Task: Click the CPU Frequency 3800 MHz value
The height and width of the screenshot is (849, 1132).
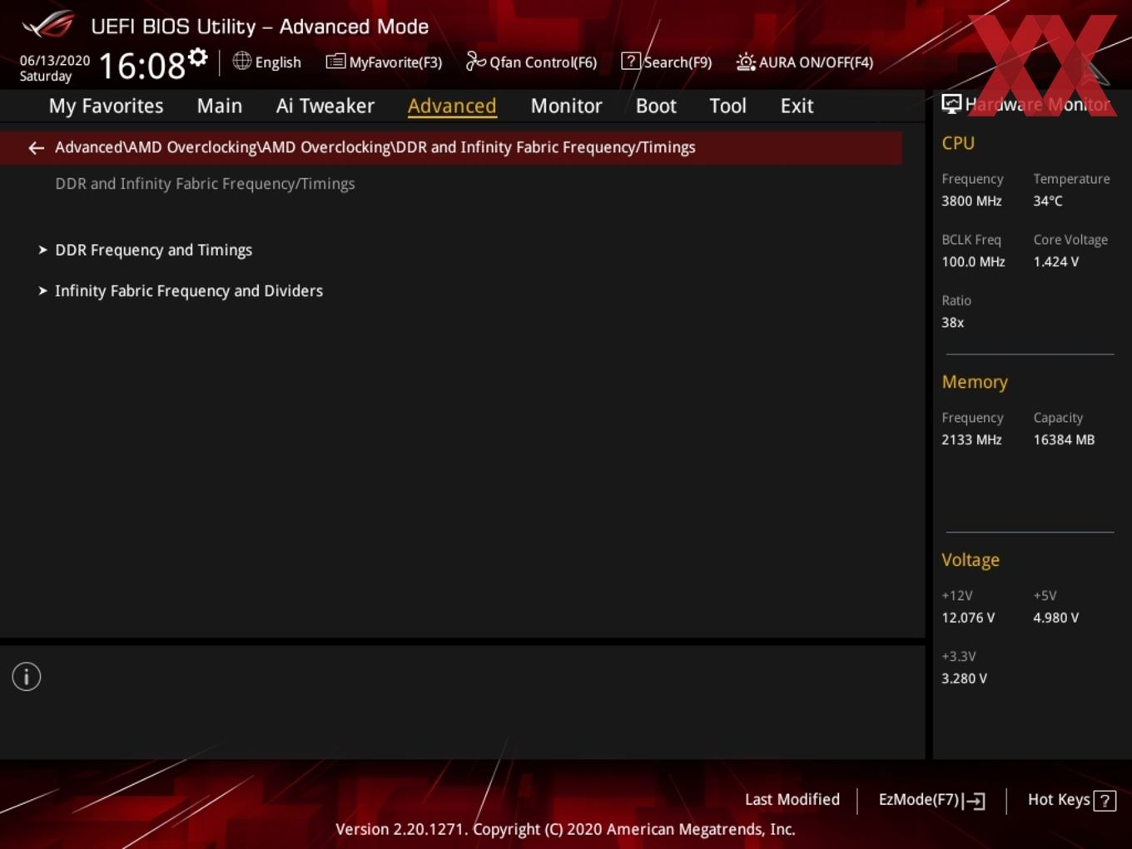Action: 971,201
